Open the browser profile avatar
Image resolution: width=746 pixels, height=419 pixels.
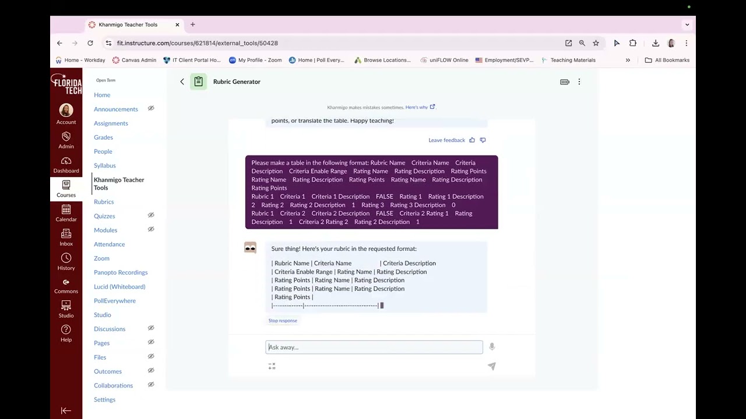pyautogui.click(x=671, y=43)
